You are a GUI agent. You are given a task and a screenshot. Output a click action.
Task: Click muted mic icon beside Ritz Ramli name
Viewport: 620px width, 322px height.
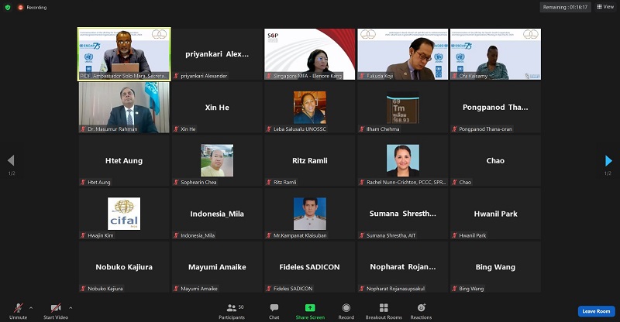(x=269, y=182)
